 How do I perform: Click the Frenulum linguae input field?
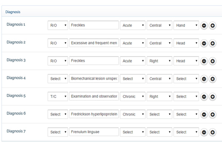tap(94, 132)
